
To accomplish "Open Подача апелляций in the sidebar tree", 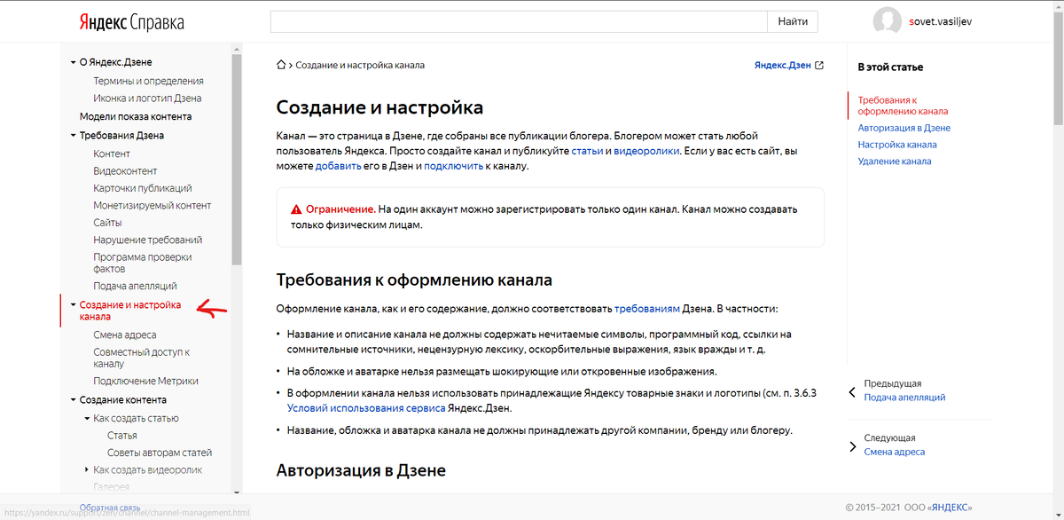I will tap(135, 286).
